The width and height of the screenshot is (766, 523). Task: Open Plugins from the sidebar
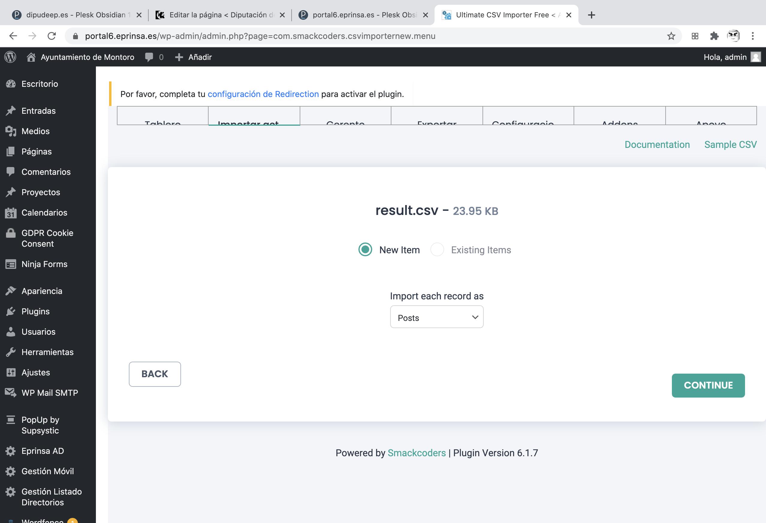(35, 311)
